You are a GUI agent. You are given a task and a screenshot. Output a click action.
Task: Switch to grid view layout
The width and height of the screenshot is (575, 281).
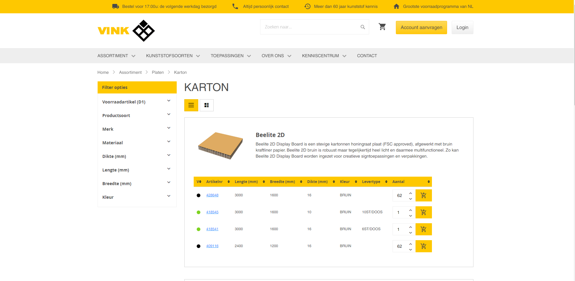206,105
